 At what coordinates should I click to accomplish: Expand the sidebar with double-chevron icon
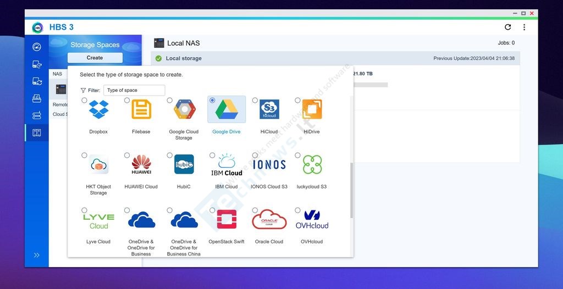click(x=37, y=255)
